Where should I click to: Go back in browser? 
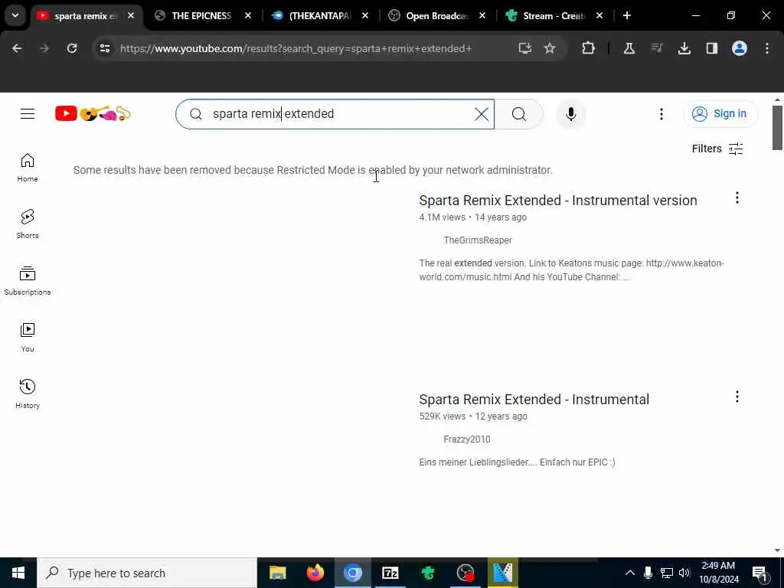tap(17, 48)
